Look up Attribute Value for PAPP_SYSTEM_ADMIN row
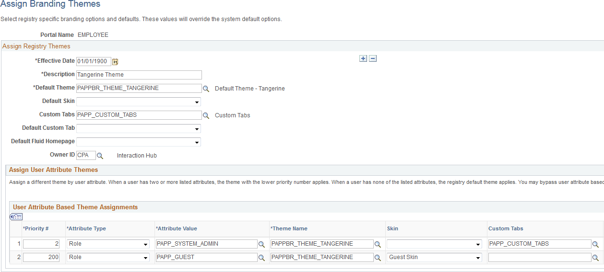 point(261,244)
